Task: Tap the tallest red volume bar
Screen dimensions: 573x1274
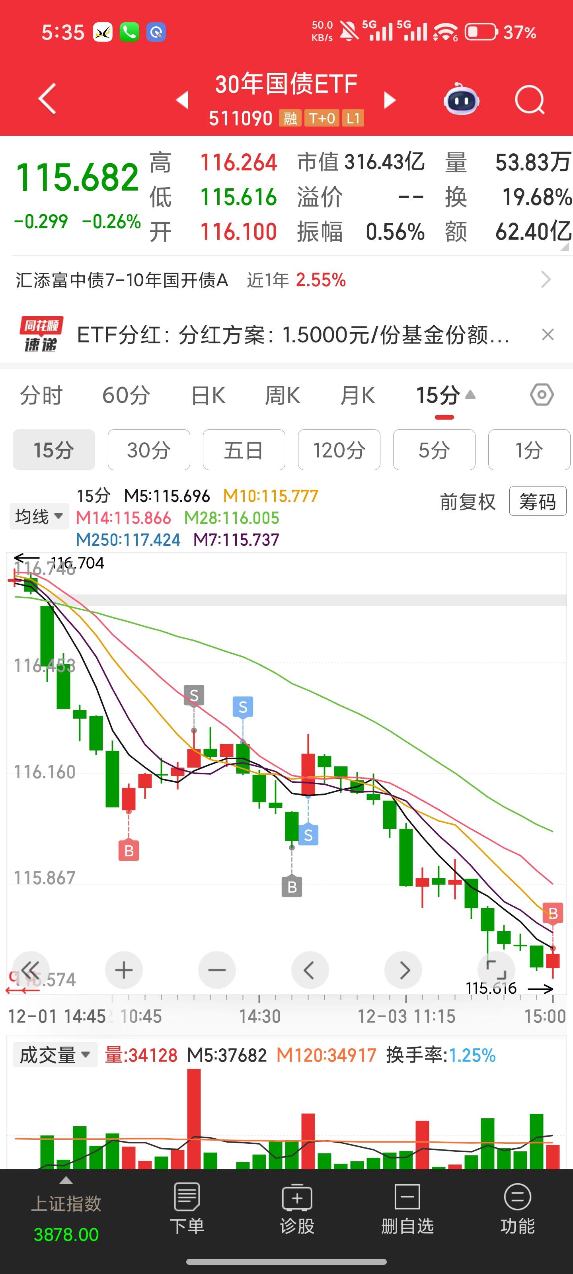Action: (x=194, y=1119)
